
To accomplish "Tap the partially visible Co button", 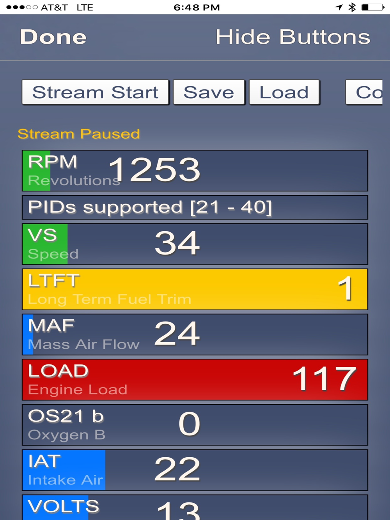I will click(x=364, y=92).
